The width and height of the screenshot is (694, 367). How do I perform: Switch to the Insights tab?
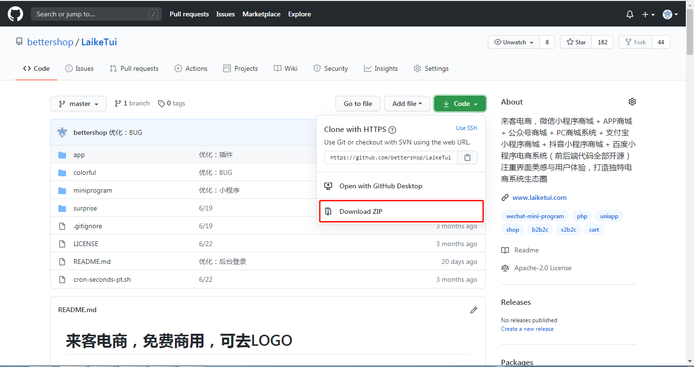381,68
